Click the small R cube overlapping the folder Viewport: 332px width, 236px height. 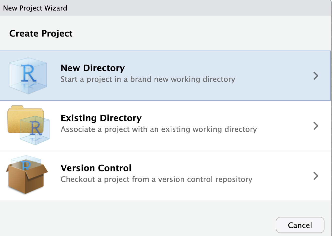point(35,131)
